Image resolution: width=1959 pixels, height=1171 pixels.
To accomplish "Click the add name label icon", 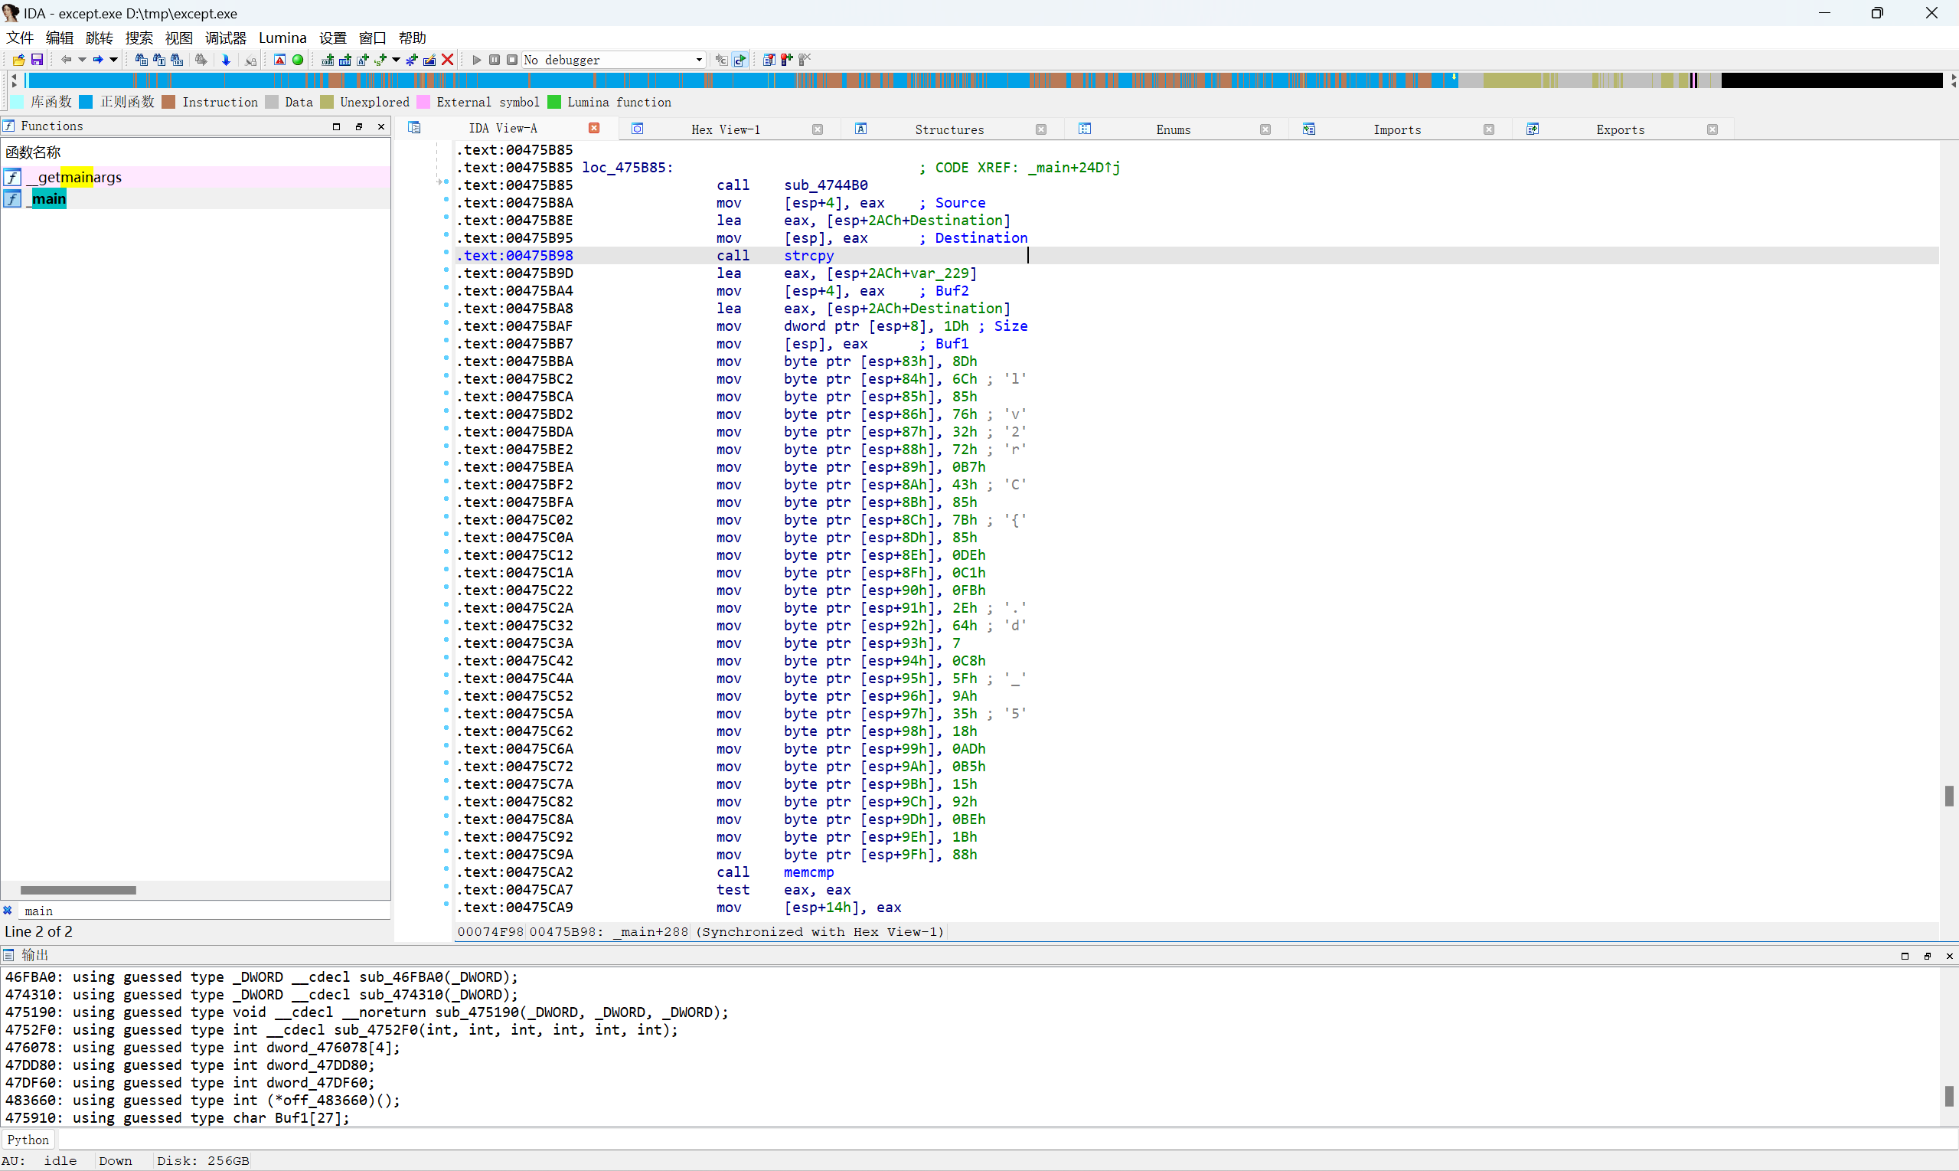I will [x=364, y=60].
